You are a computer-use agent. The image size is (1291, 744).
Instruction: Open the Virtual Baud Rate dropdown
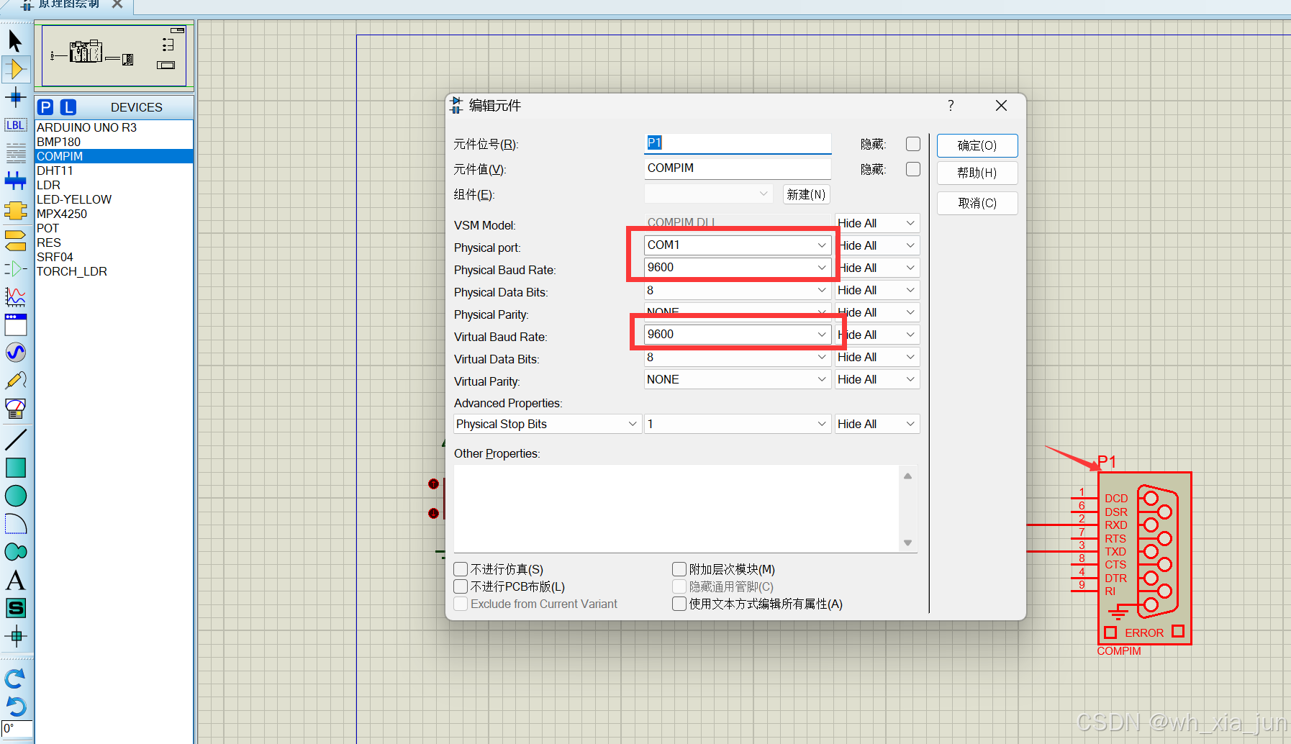[x=738, y=335]
